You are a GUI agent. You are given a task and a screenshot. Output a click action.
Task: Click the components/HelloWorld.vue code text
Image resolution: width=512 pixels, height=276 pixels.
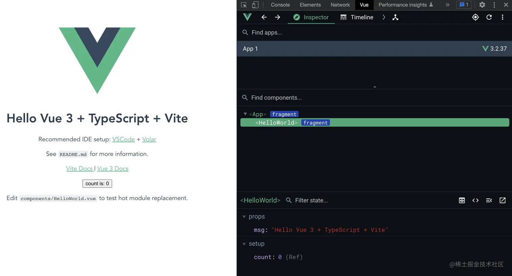pyautogui.click(x=58, y=198)
